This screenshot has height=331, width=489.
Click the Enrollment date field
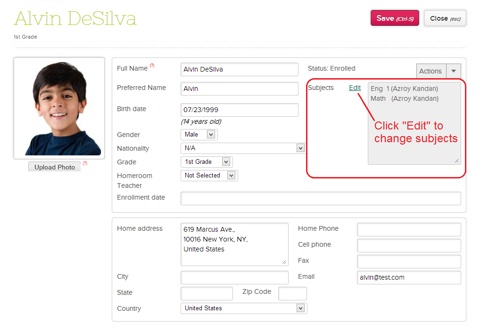point(321,198)
